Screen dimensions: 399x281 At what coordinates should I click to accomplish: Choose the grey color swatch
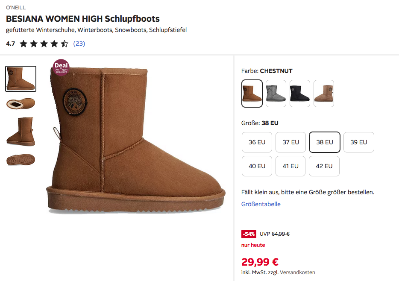pos(276,93)
